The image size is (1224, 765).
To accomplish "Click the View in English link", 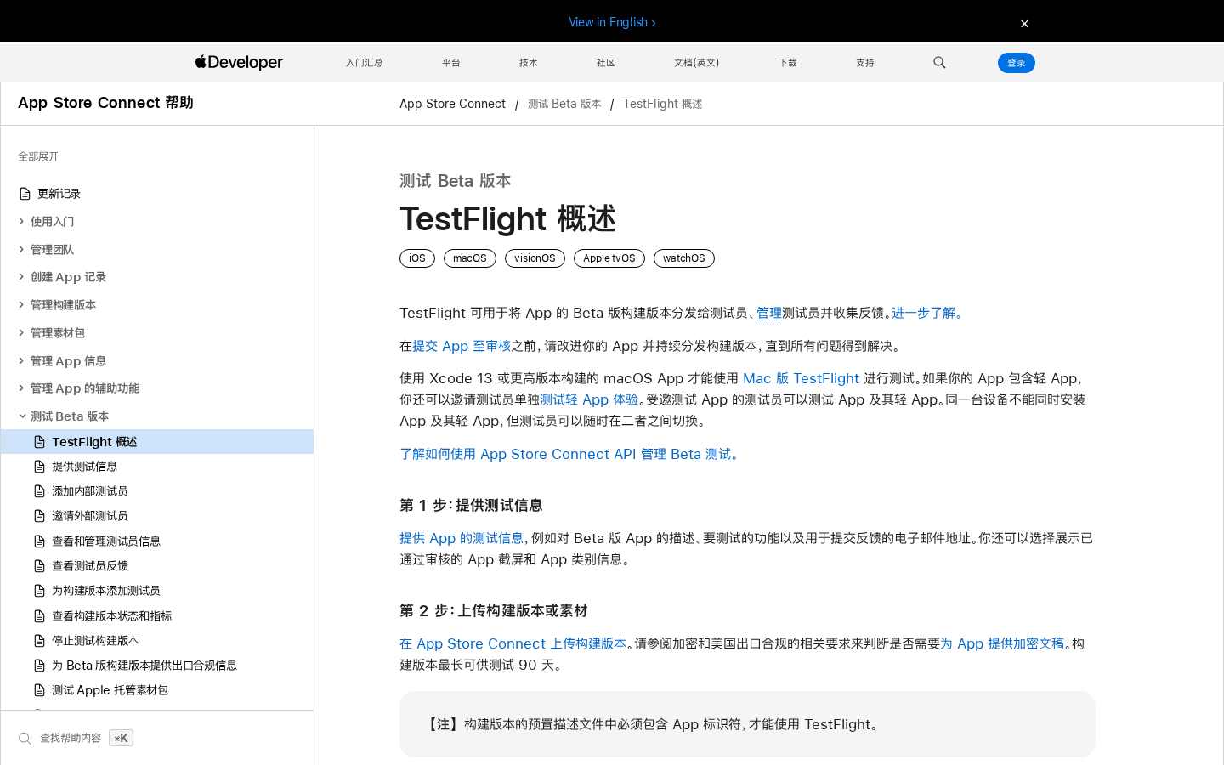I will 612,22.
